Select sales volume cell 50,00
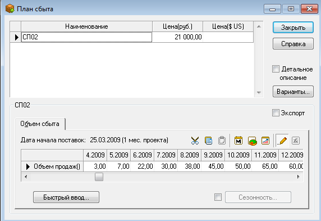Viewport: 321px width, 221px height. click(239, 166)
